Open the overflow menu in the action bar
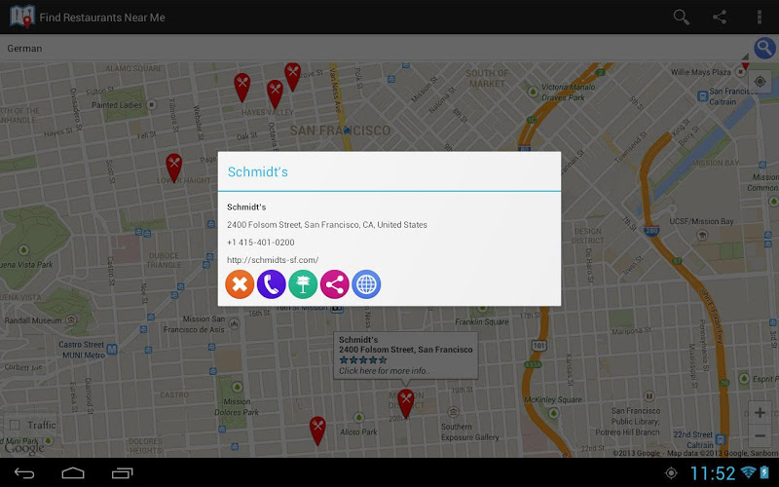The image size is (779, 487). click(x=760, y=18)
